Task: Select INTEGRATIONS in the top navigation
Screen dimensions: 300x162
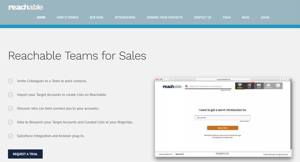Action: [x=125, y=17]
